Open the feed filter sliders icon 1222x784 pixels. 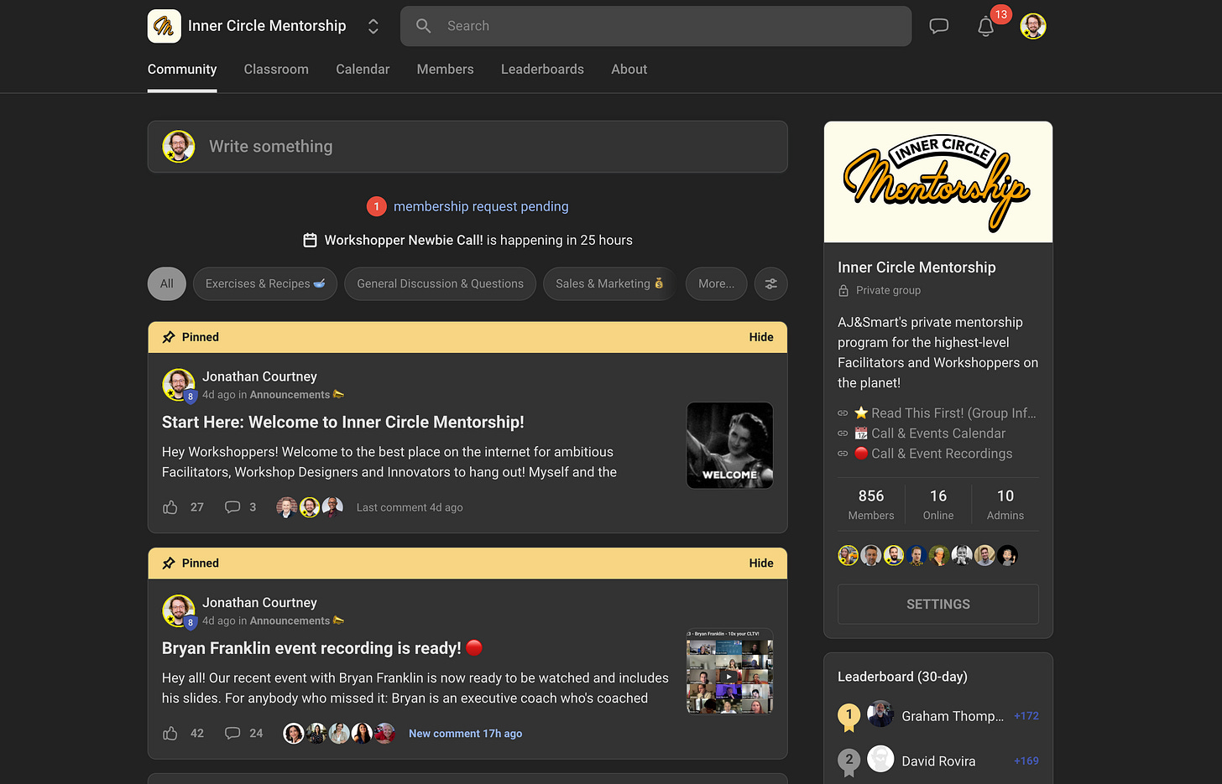click(x=771, y=283)
